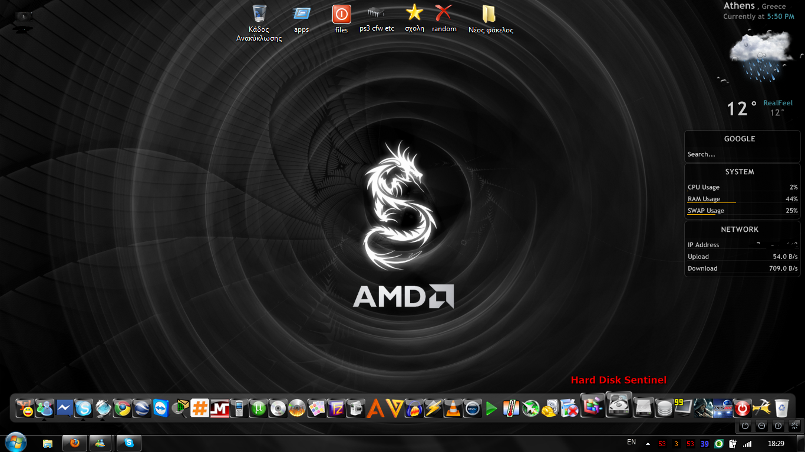Launch Skype from the dock
805x452 pixels.
tap(84, 408)
